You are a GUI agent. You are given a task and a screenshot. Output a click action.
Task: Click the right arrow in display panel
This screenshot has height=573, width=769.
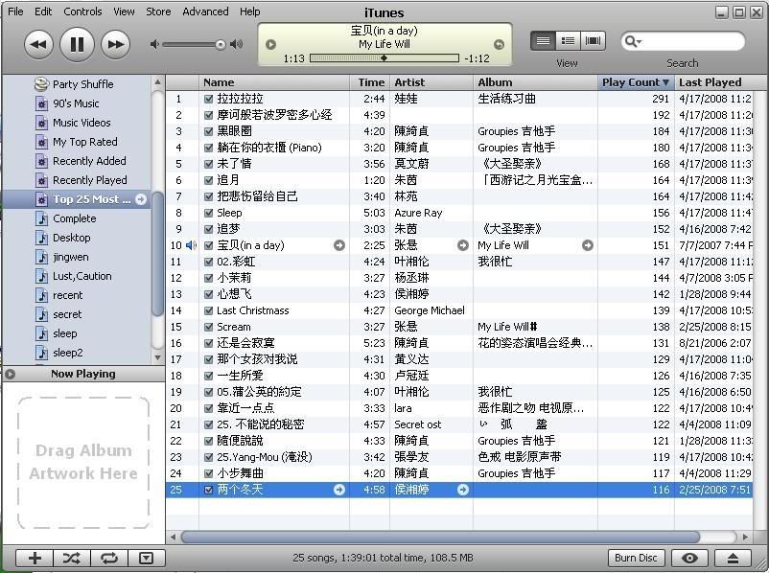[x=499, y=45]
